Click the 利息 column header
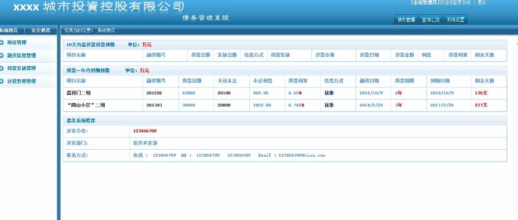Viewport: 518px width, 220px height. click(426, 55)
